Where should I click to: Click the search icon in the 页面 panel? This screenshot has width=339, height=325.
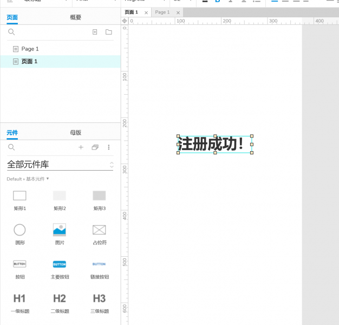tap(11, 32)
